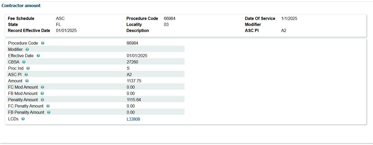
Task: Click the Effective Date help icon
Action: pyautogui.click(x=38, y=56)
